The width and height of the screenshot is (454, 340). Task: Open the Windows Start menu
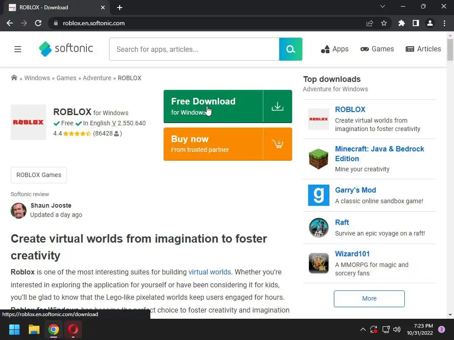14,329
